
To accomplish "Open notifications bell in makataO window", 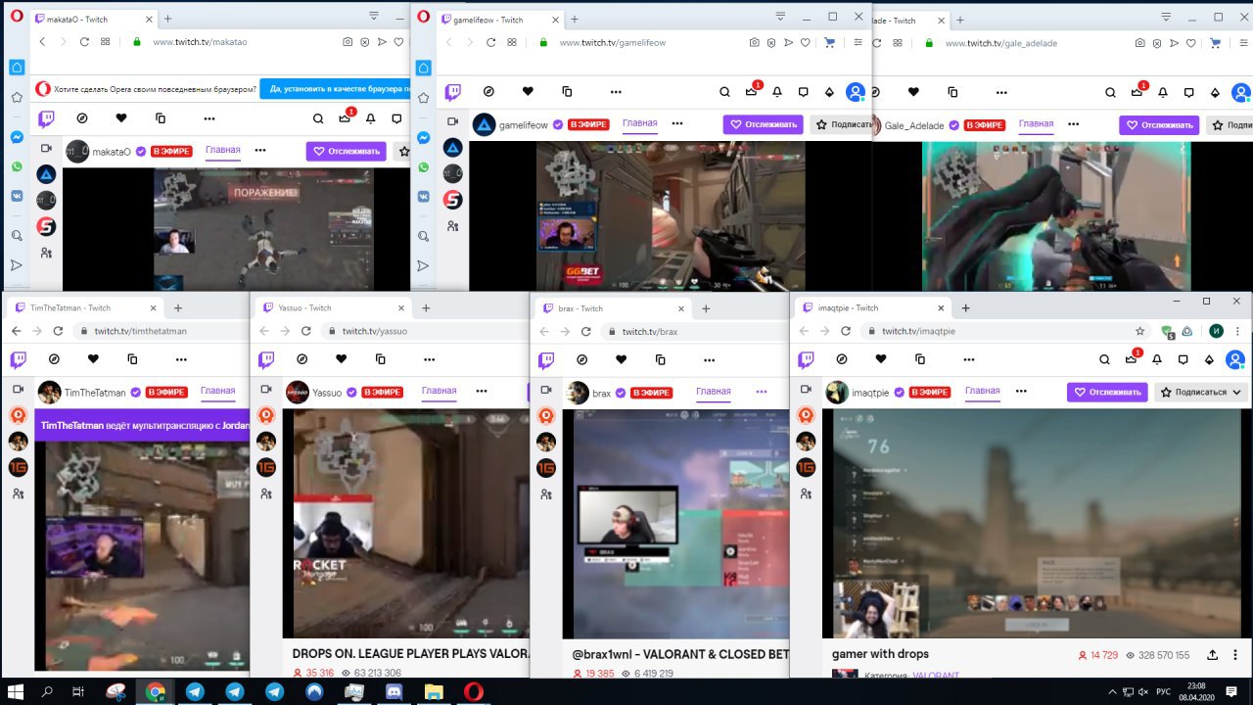I will [x=371, y=118].
